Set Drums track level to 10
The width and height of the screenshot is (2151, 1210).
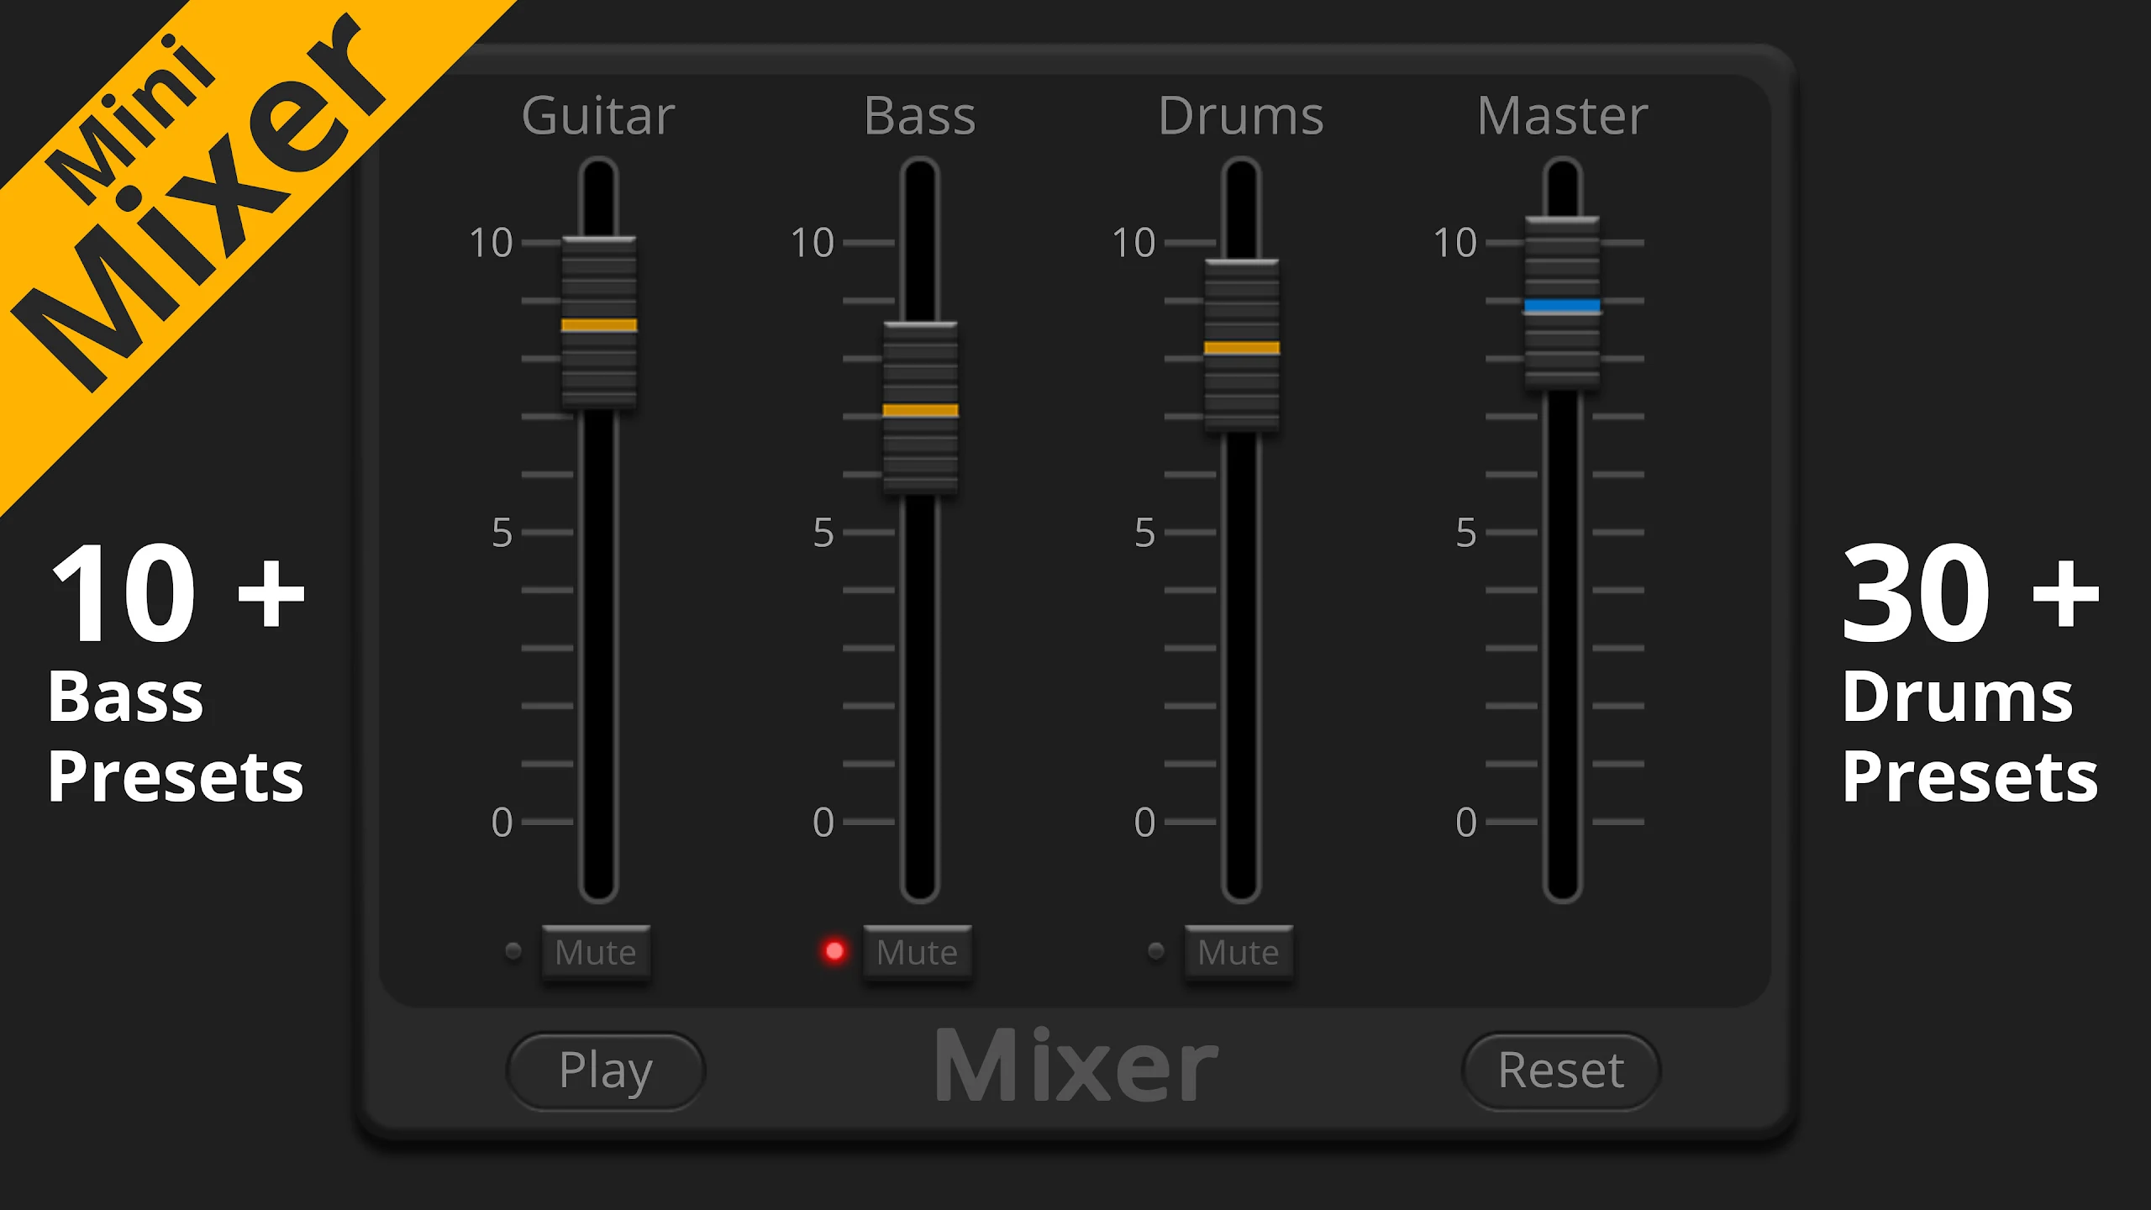(1242, 243)
